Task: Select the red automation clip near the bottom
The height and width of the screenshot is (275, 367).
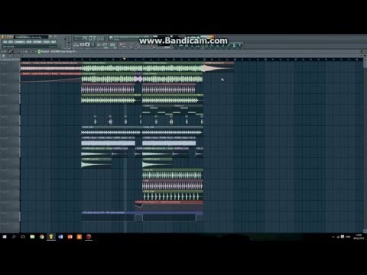Action: 169,205
